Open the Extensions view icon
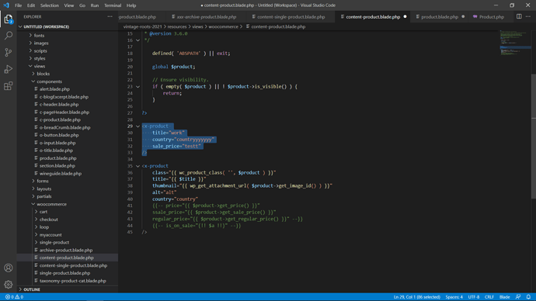 tap(9, 85)
